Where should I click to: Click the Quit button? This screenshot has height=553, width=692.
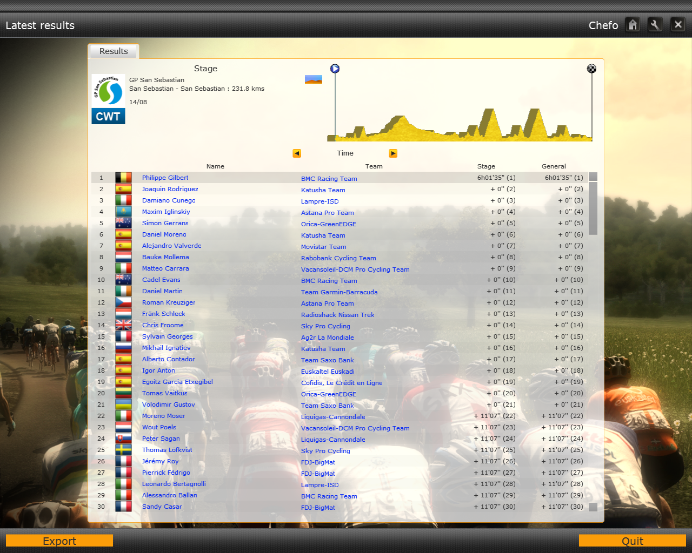click(x=633, y=541)
